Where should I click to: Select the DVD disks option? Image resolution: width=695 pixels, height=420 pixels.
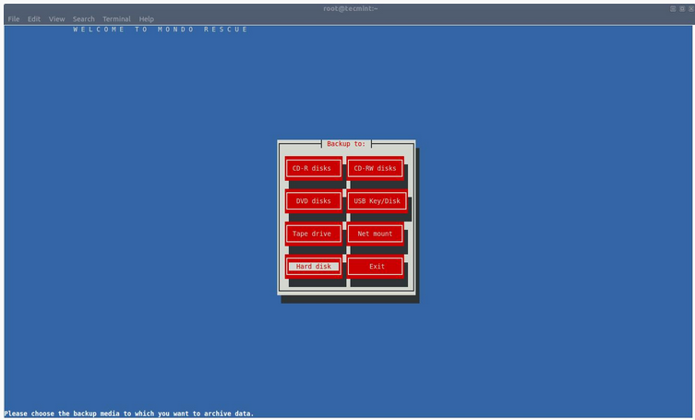point(314,201)
